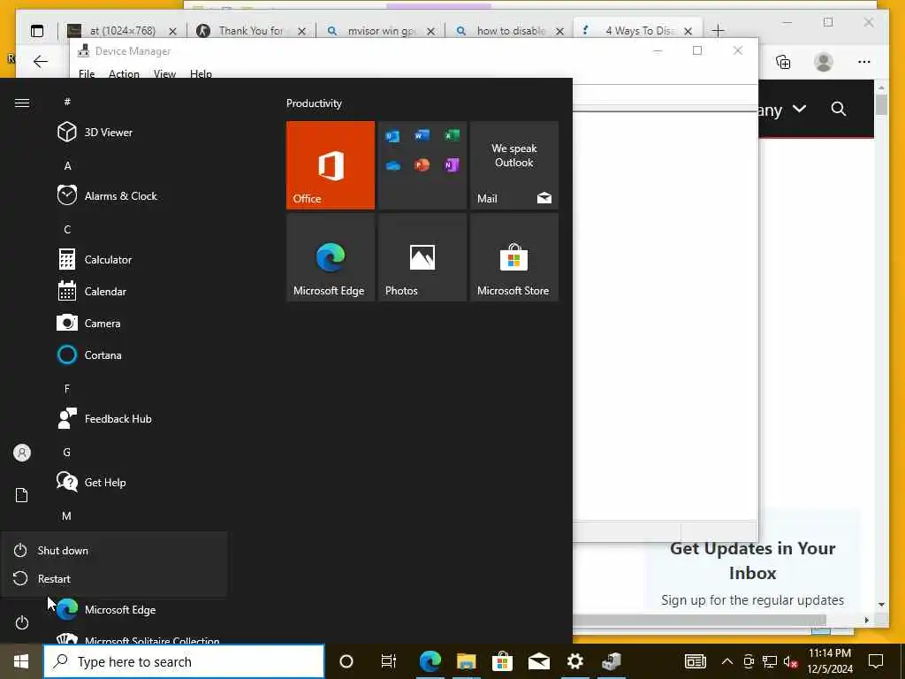Click the Start menu power icon
Viewport: 905px width, 679px height.
click(x=22, y=622)
